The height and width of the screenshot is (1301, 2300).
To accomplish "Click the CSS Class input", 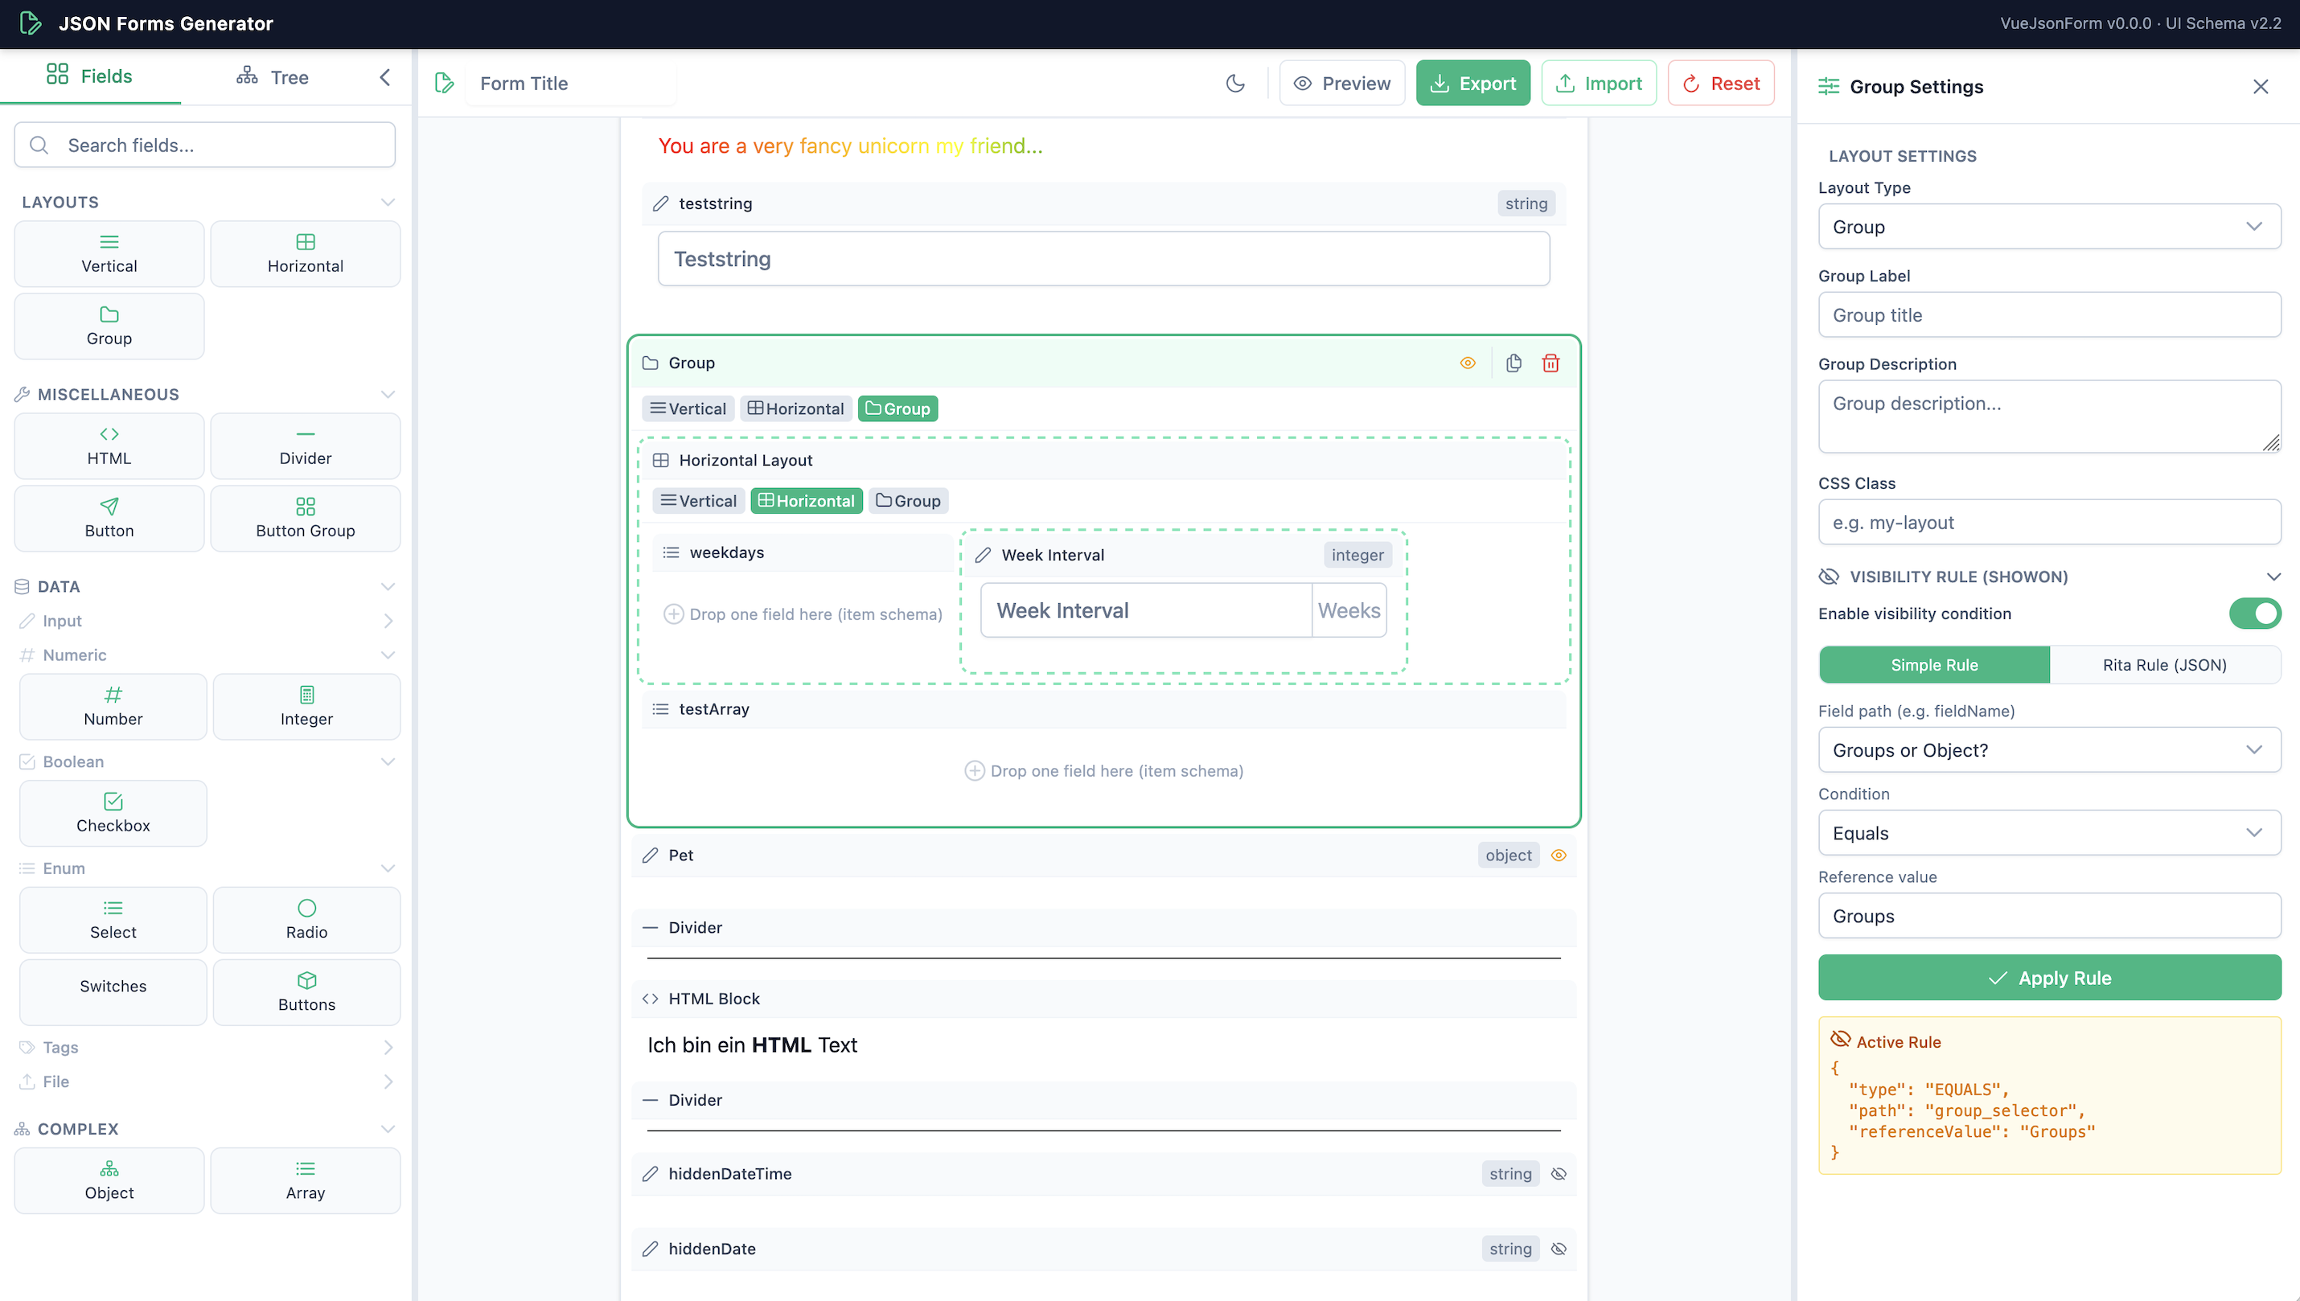I will point(2049,523).
